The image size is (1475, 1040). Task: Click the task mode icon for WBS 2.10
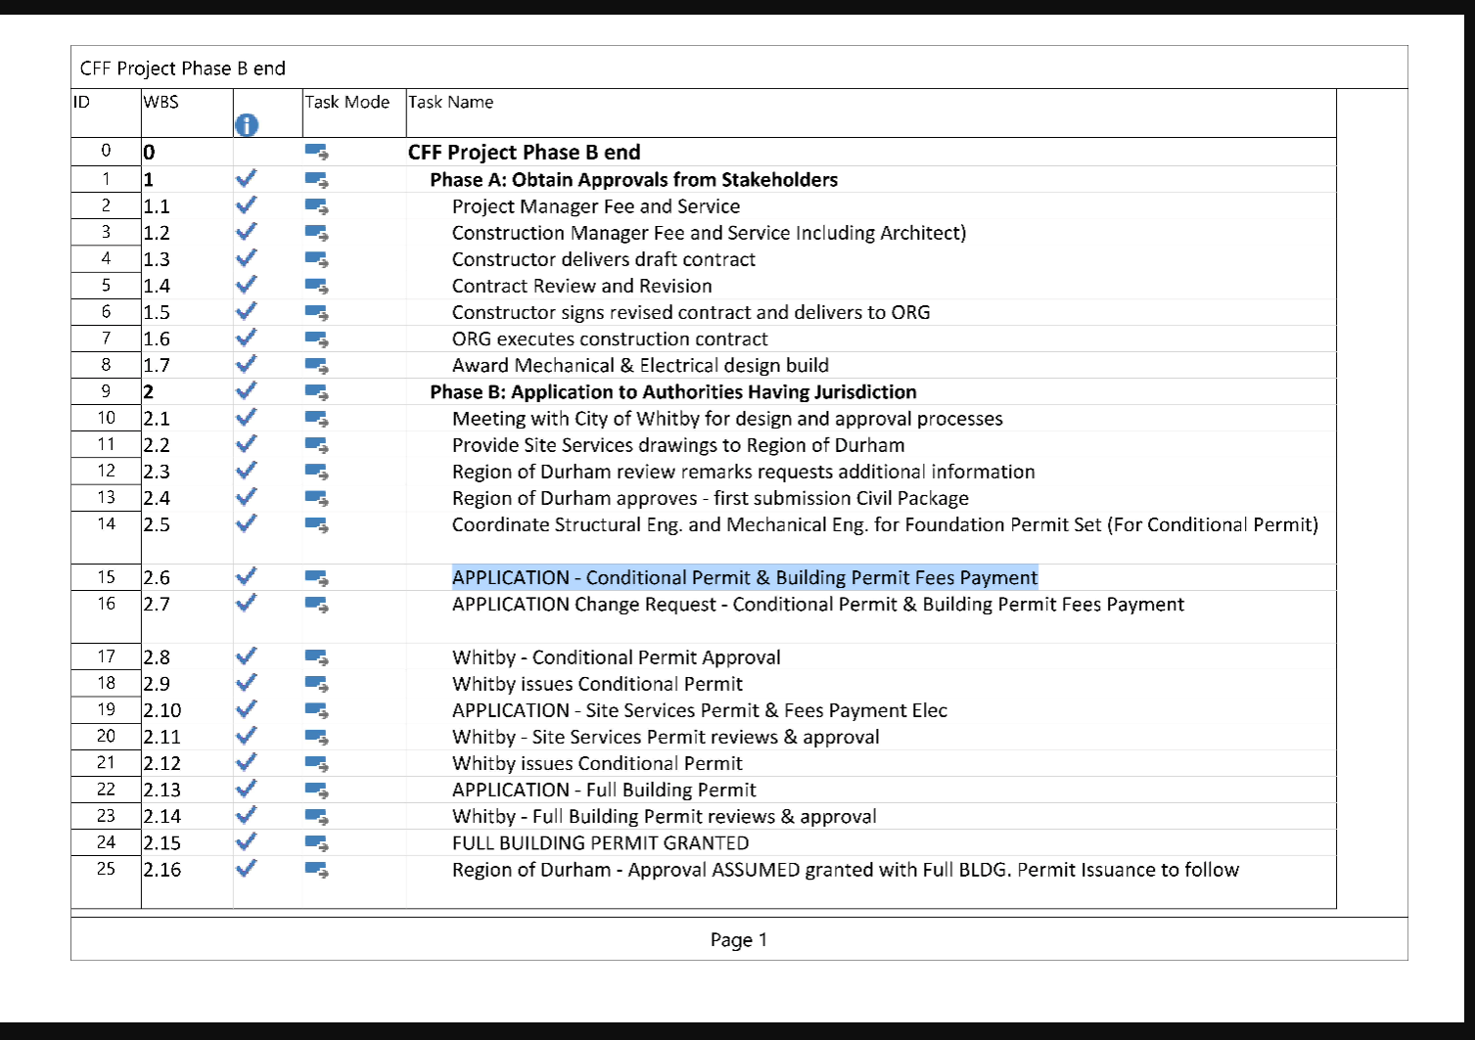coord(316,710)
